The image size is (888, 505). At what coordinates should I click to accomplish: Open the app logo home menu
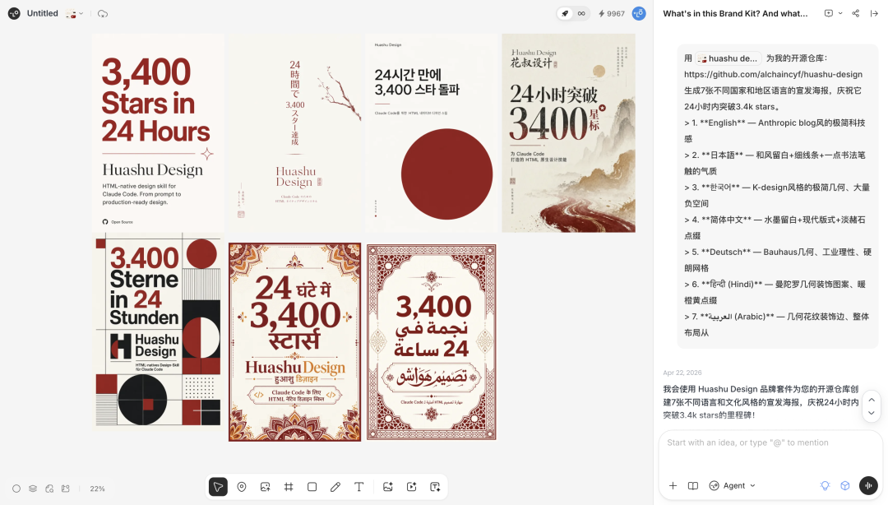point(14,14)
